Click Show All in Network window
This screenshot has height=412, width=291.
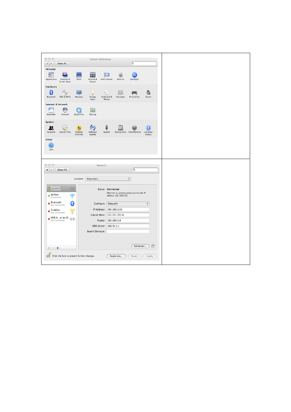(x=62, y=170)
